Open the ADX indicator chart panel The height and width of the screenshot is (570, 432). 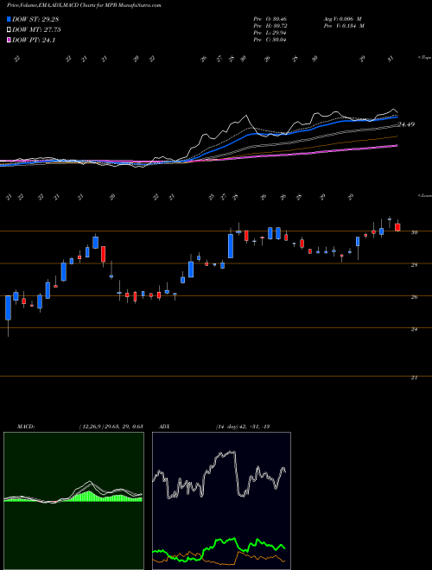coord(221,501)
